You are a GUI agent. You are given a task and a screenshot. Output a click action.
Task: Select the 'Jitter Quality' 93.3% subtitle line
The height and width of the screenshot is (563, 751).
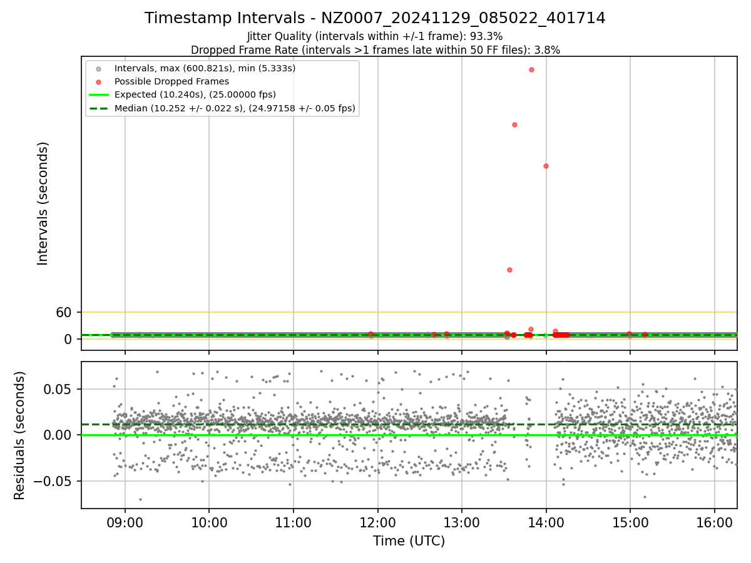[375, 36]
